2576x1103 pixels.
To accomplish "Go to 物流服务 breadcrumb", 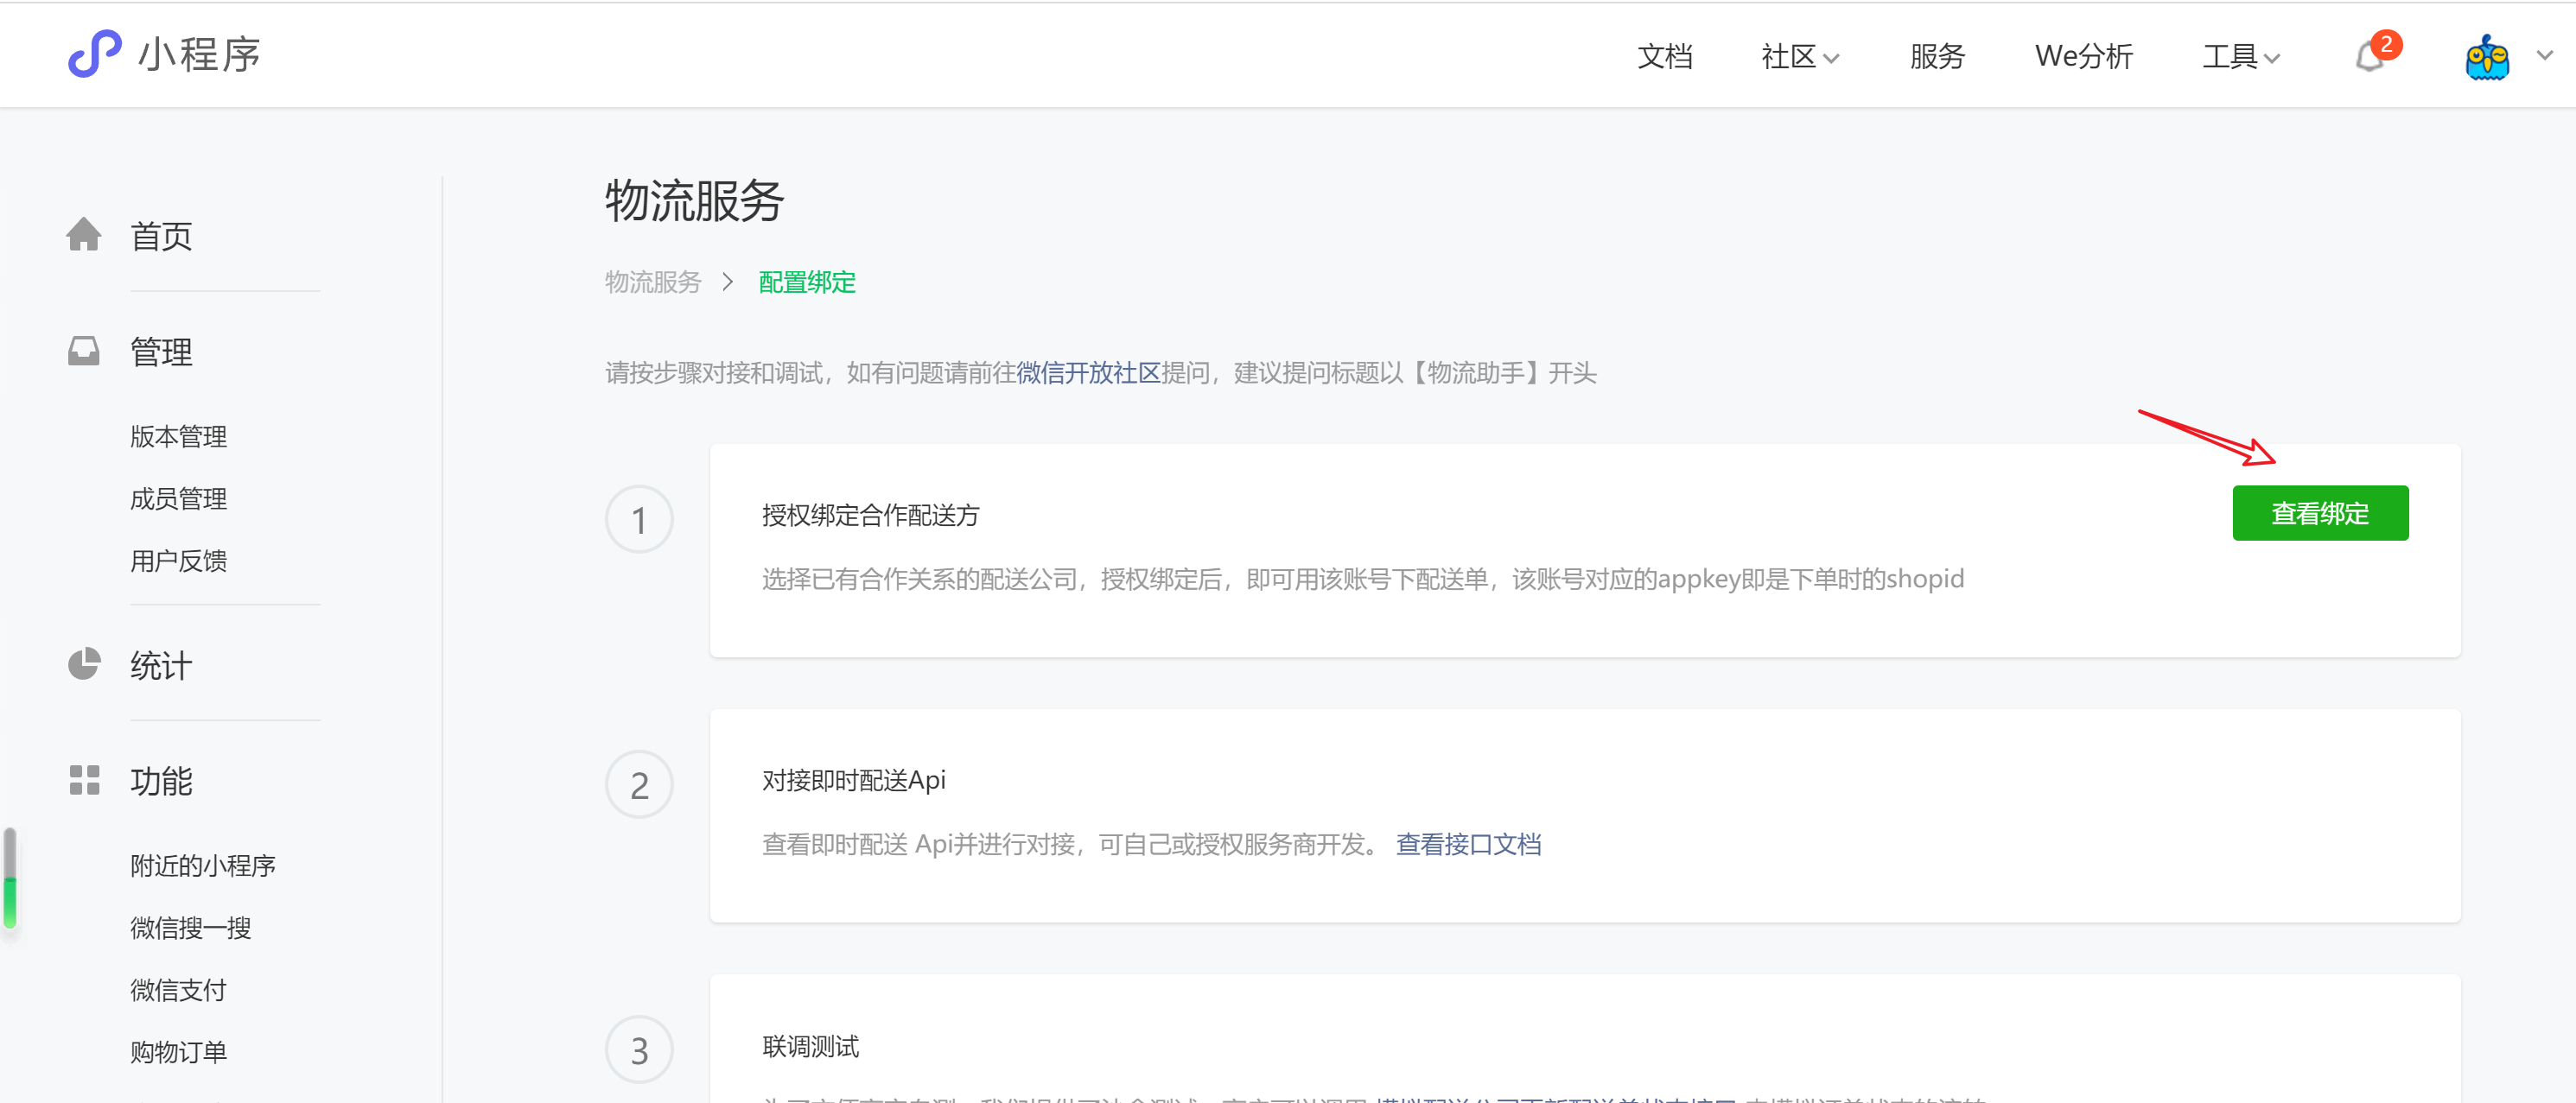I will 653,282.
